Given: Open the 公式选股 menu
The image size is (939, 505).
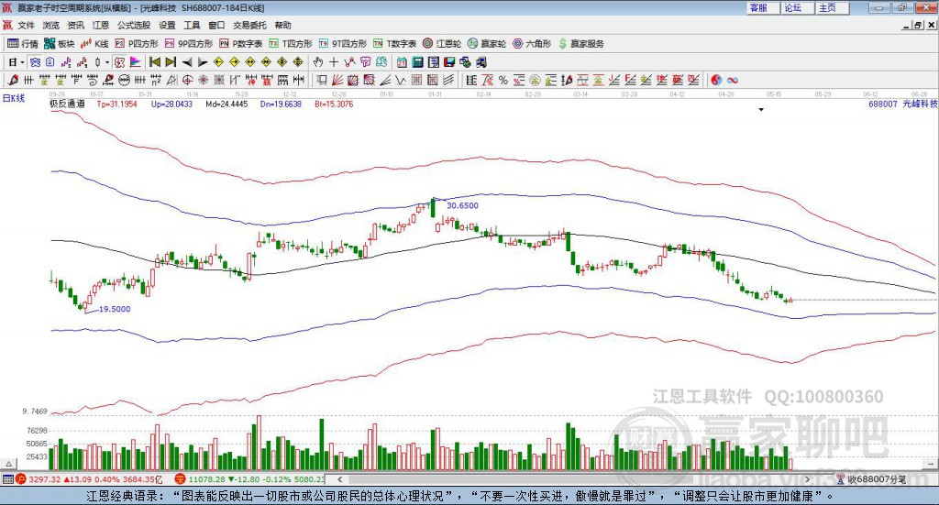Looking at the screenshot, I should pyautogui.click(x=133, y=26).
